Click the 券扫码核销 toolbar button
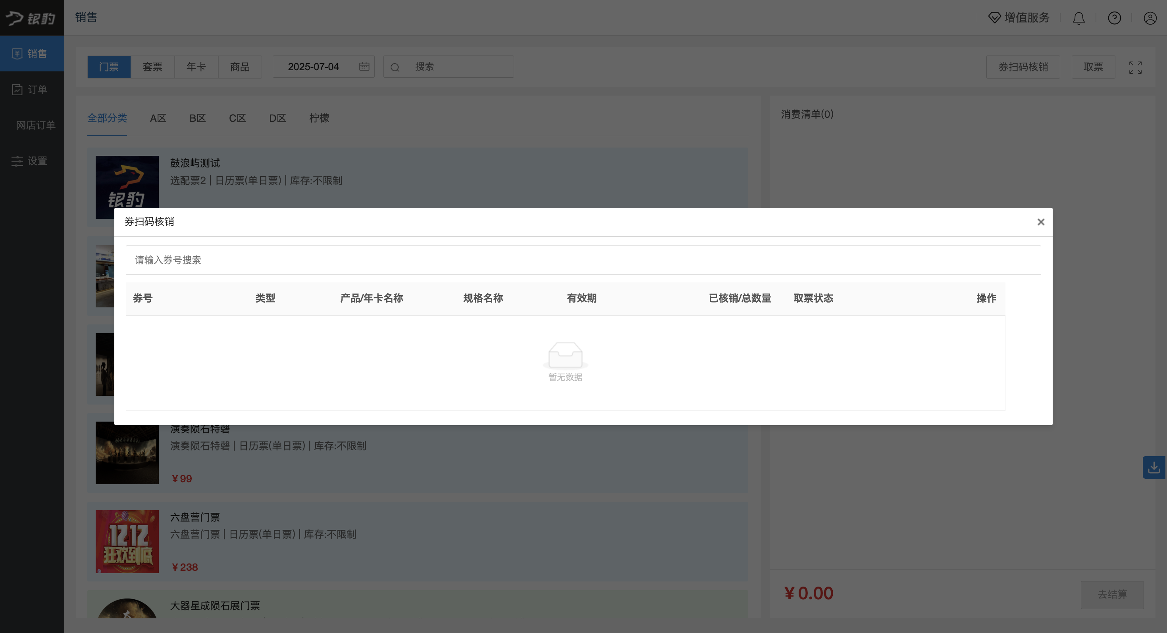 [x=1023, y=67]
